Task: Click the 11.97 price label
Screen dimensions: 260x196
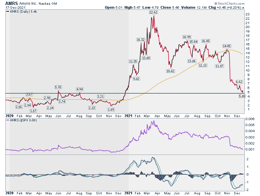Action: pos(219,66)
